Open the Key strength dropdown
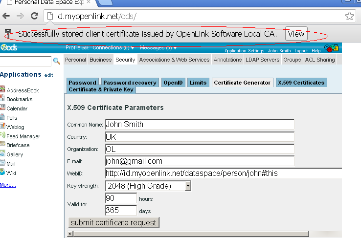Image resolution: width=361 pixels, height=238 pixels. tap(188, 186)
